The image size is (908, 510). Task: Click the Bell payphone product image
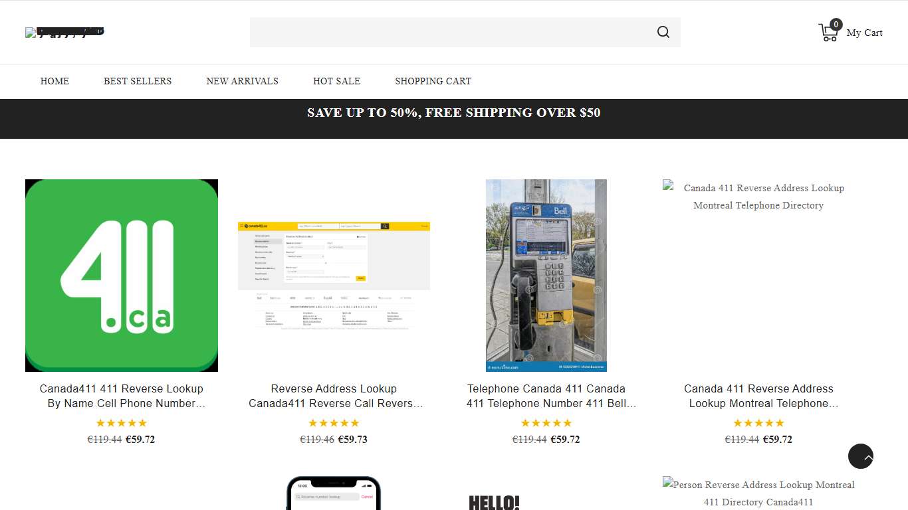(x=546, y=275)
